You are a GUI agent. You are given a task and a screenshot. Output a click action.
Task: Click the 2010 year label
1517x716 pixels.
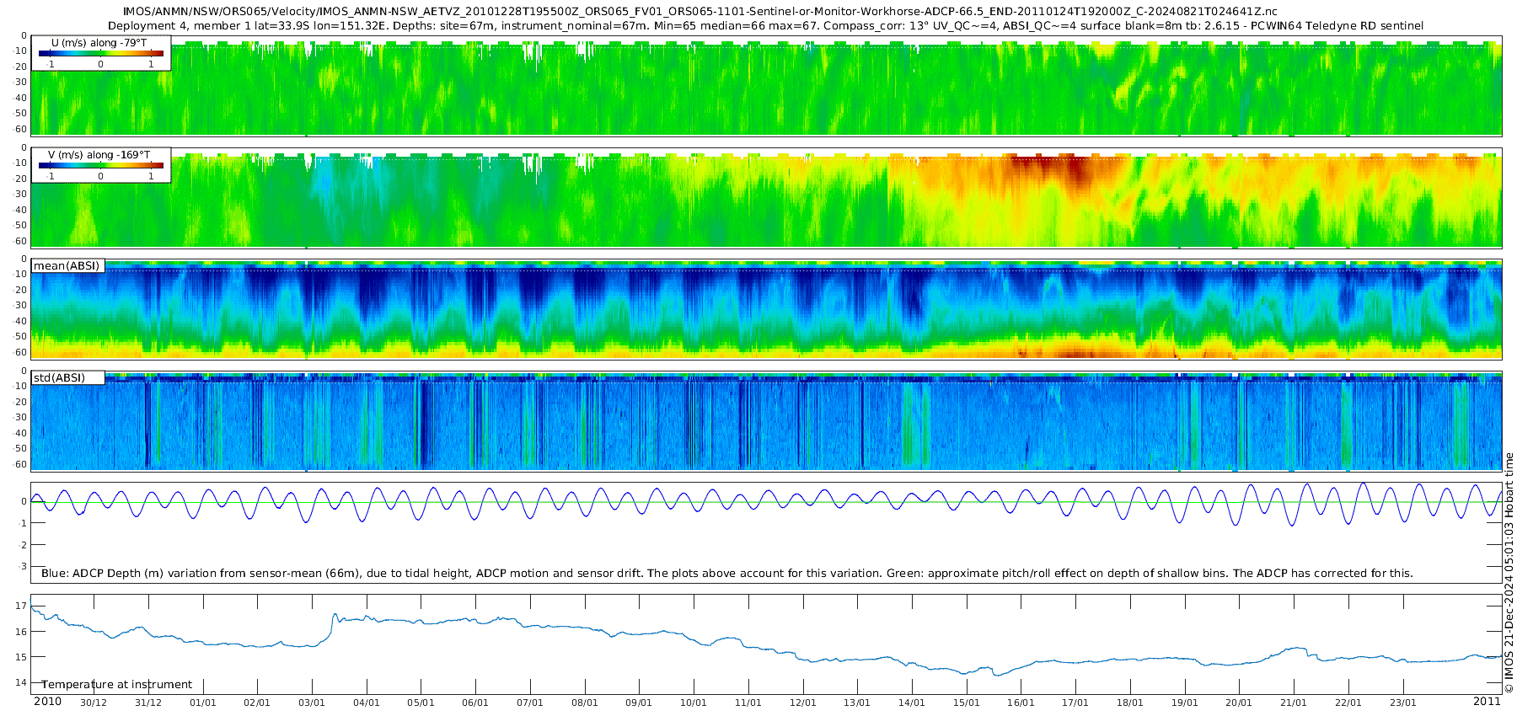(x=47, y=702)
